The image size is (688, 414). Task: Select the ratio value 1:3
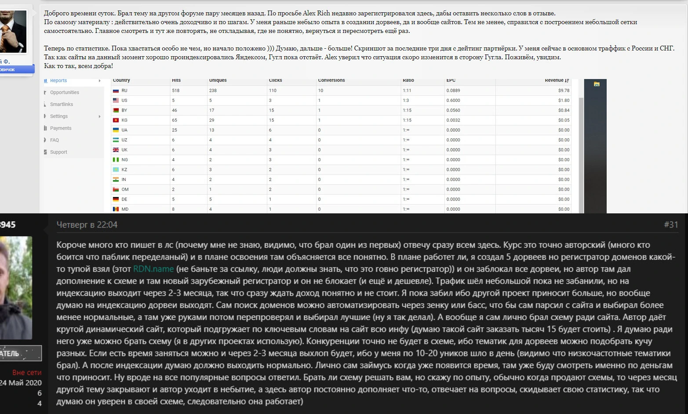[x=406, y=101]
